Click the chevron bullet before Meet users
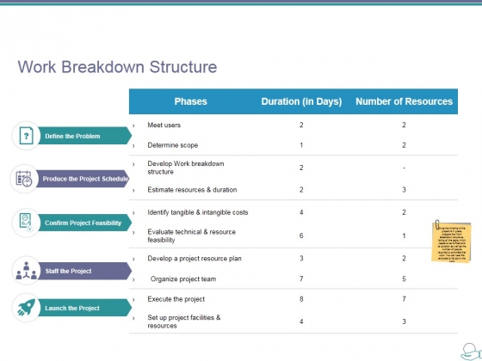This screenshot has height=361, width=482. point(133,125)
